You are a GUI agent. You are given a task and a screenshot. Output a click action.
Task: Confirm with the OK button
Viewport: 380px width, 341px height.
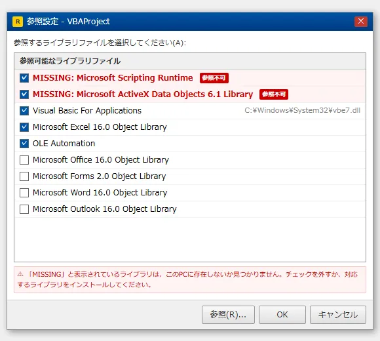pyautogui.click(x=282, y=315)
